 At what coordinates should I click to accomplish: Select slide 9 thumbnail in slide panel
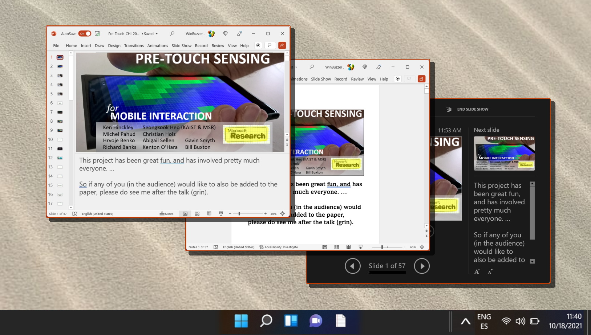60,130
